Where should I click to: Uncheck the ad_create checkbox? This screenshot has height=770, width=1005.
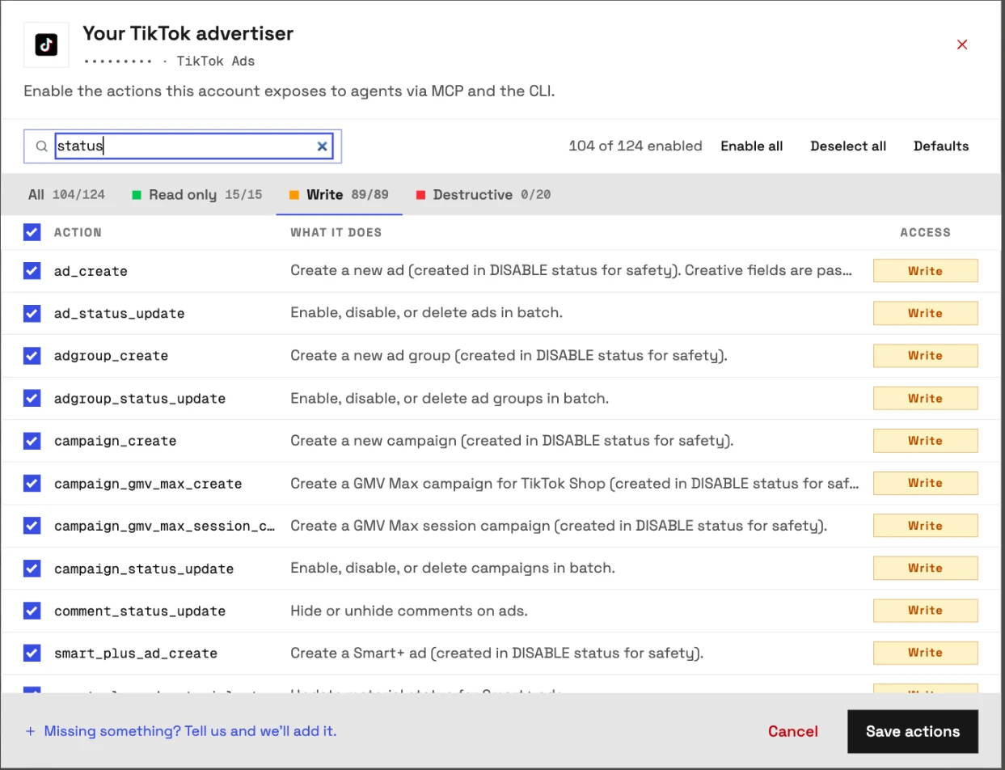tap(32, 271)
